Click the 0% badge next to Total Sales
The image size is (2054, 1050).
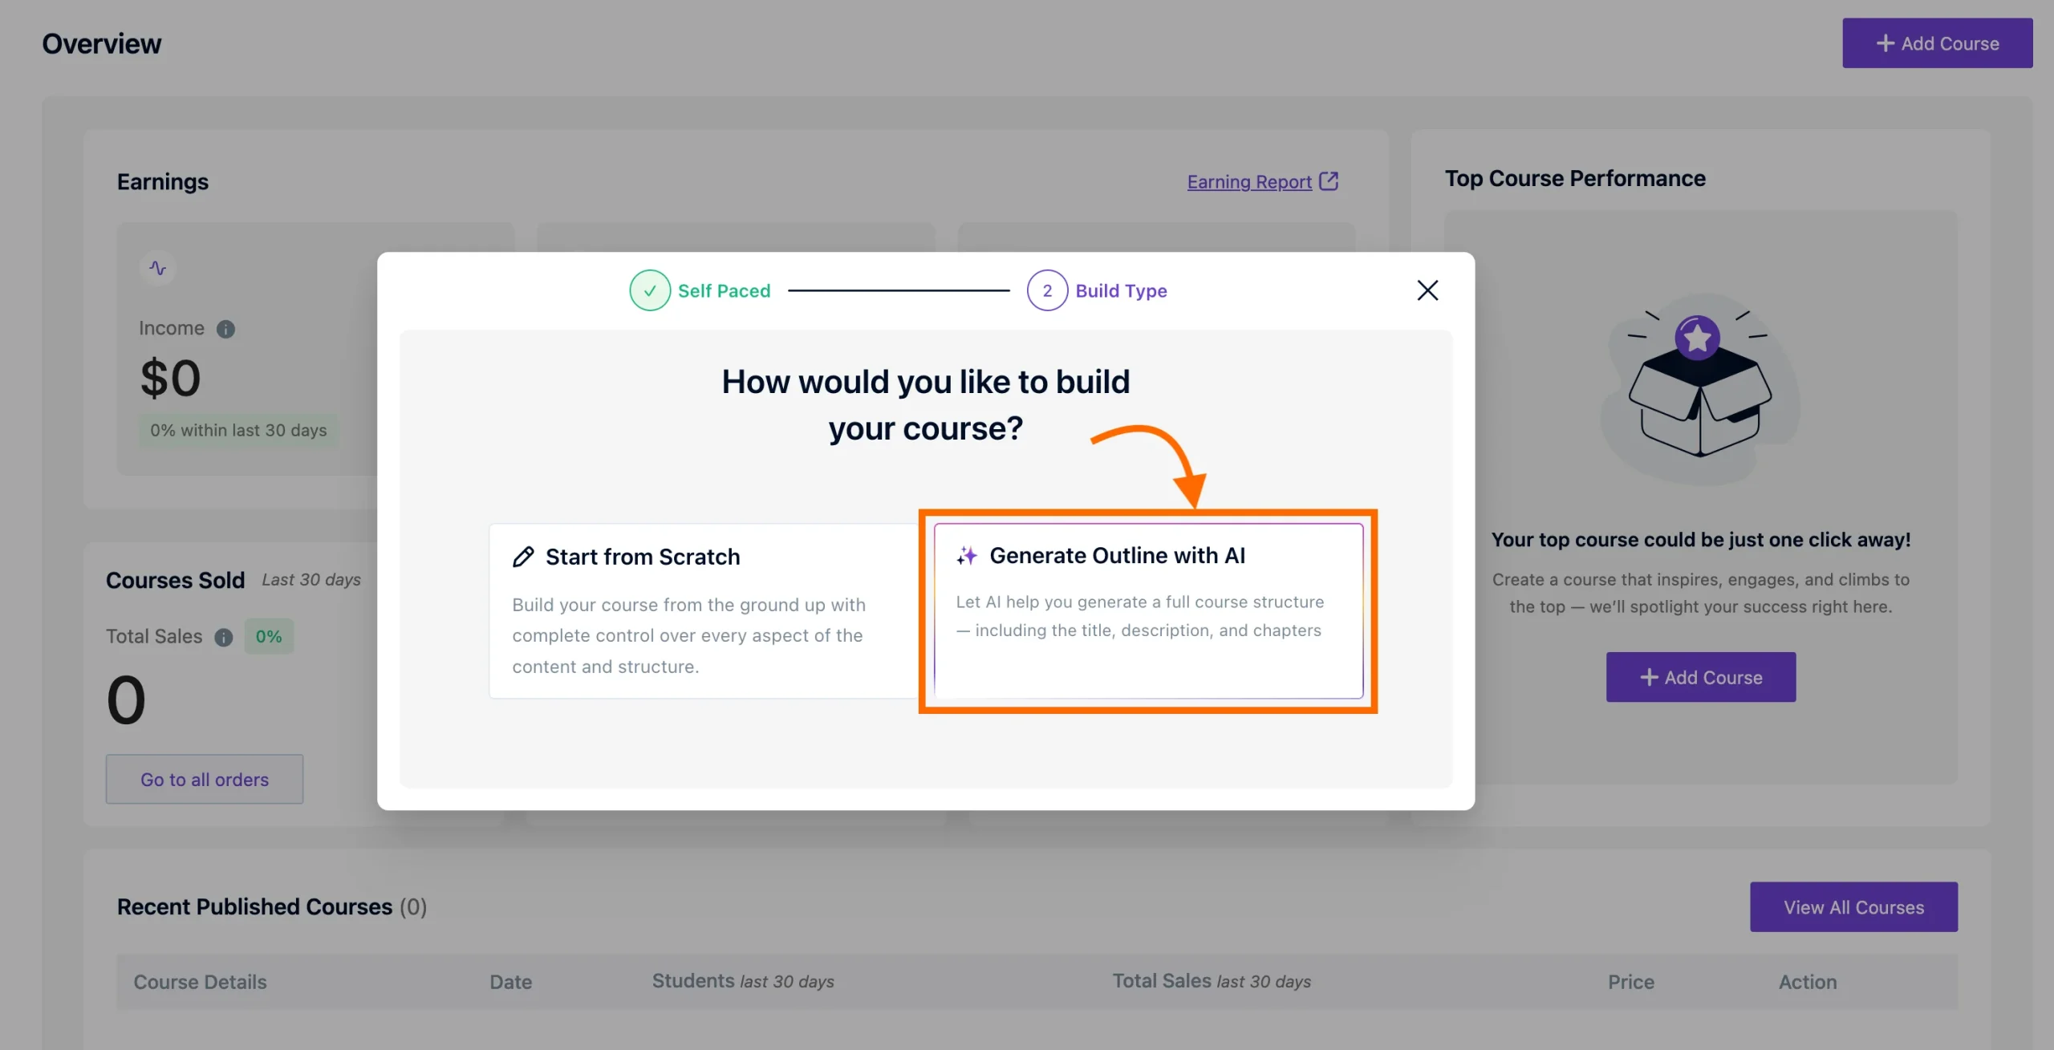pyautogui.click(x=268, y=636)
